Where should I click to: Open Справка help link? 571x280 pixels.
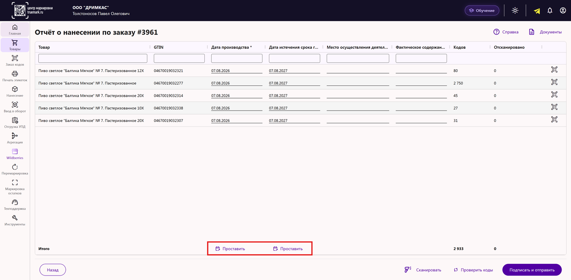pyautogui.click(x=506, y=32)
